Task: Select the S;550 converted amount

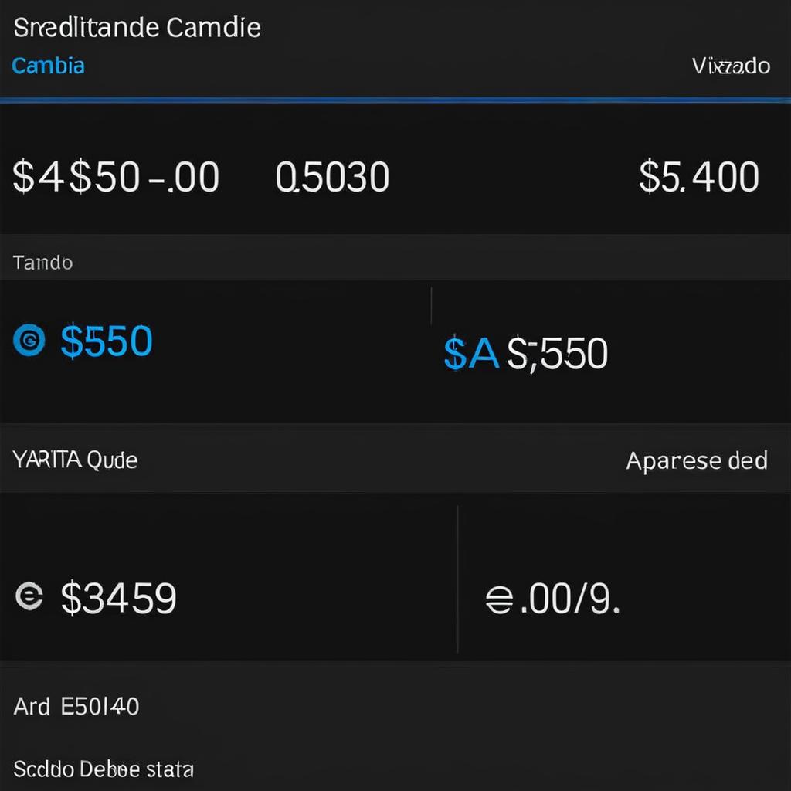Action: click(557, 353)
